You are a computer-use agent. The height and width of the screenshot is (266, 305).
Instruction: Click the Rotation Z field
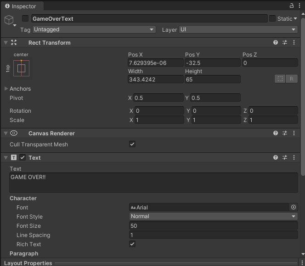click(x=273, y=111)
